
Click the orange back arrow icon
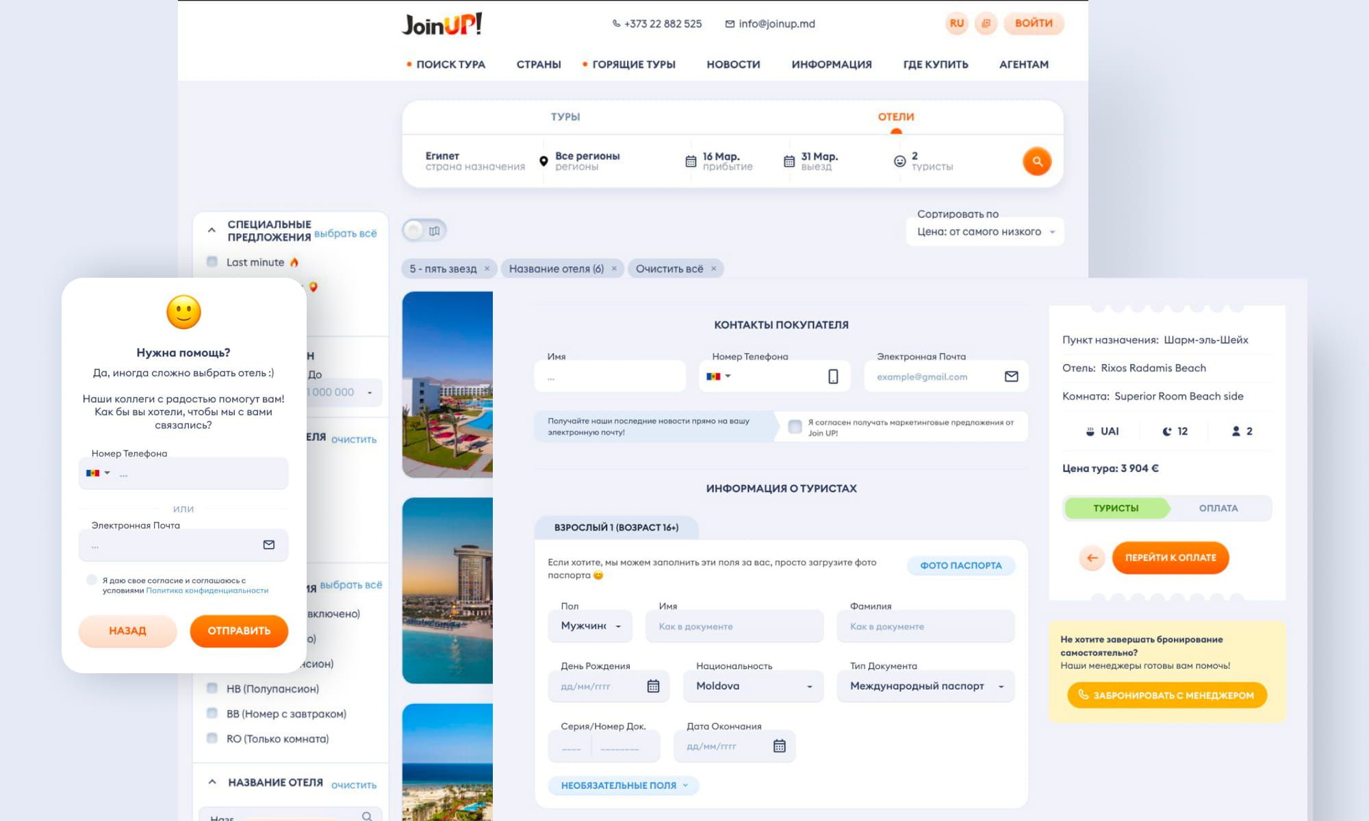[x=1092, y=558]
